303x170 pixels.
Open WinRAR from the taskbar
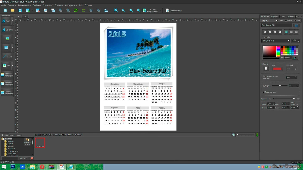[x=52, y=167]
